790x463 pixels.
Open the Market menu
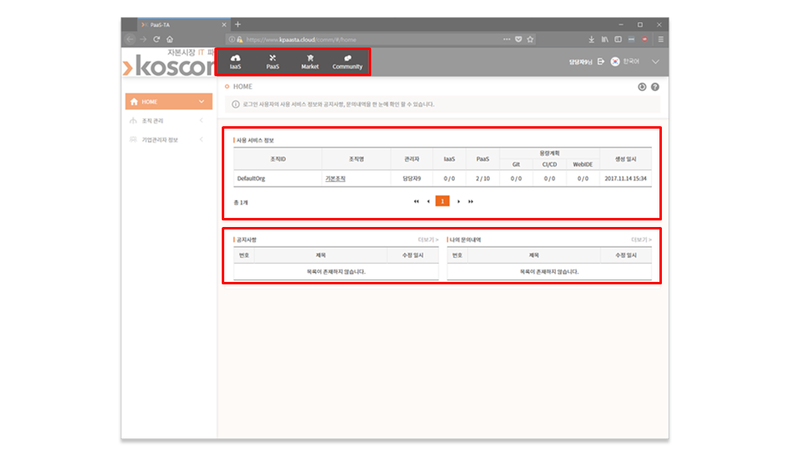(310, 61)
